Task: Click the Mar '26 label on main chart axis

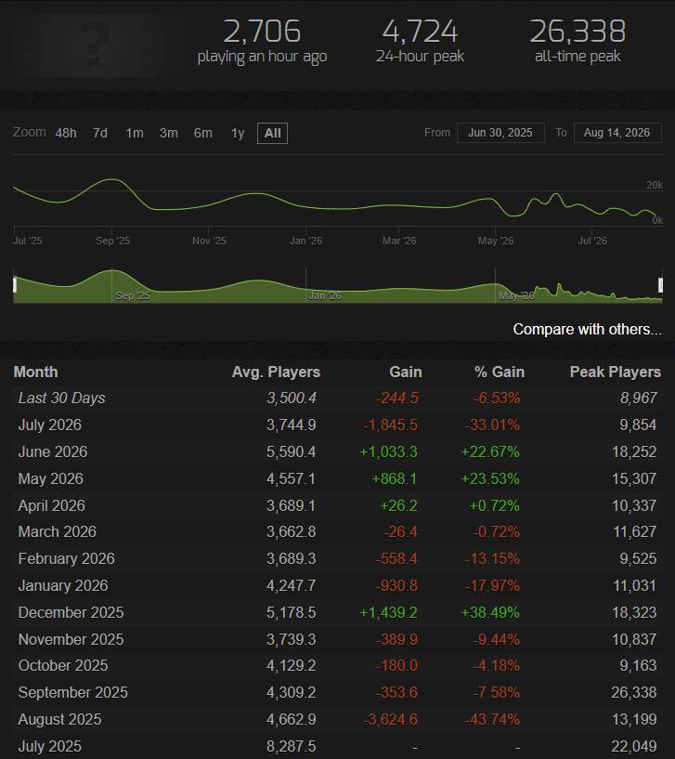Action: [399, 241]
